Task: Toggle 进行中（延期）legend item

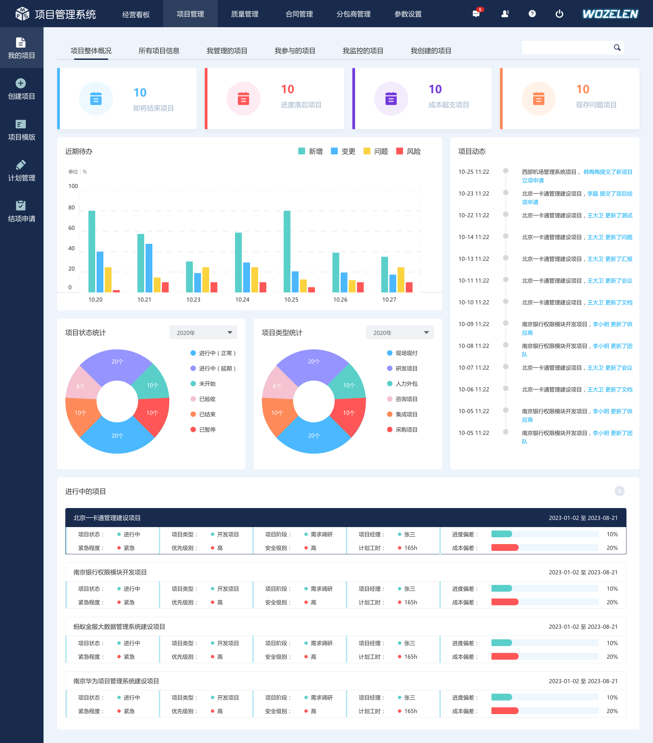Action: 214,368
